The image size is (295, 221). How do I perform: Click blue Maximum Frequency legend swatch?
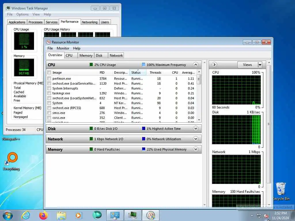(x=143, y=65)
